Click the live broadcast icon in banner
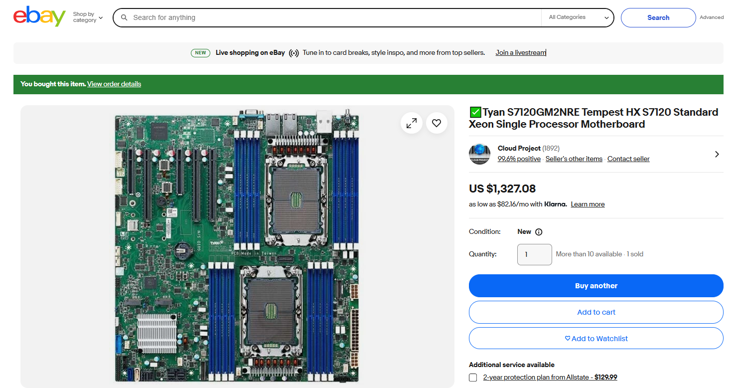 click(294, 53)
